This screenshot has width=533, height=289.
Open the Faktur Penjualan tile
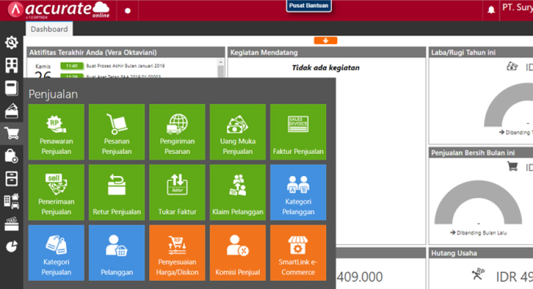coord(298,132)
